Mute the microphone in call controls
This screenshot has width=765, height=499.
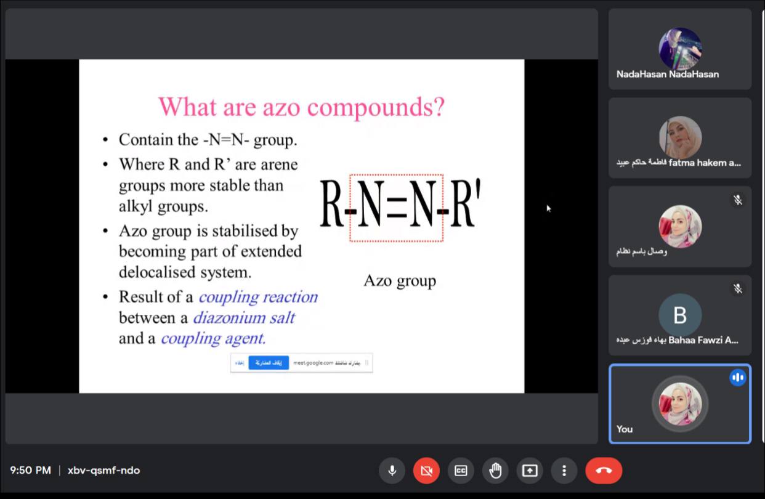click(x=392, y=471)
